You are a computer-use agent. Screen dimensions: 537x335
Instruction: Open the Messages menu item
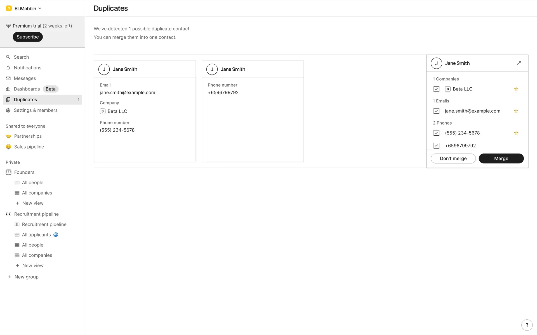coord(25,78)
